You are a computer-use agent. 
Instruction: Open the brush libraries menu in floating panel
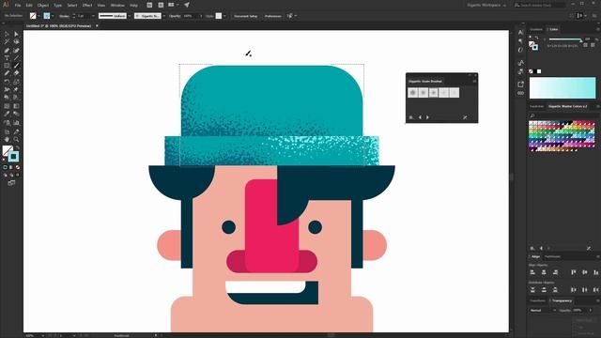coord(411,117)
